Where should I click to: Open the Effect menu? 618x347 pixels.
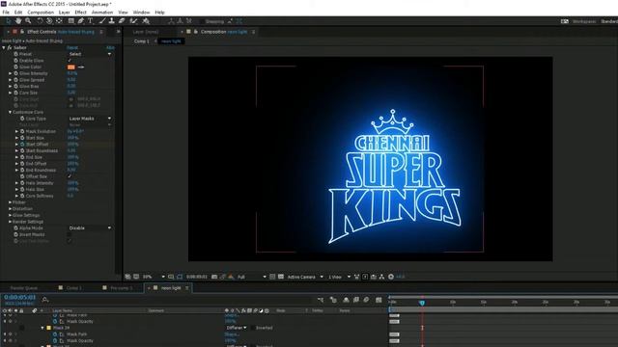click(80, 13)
